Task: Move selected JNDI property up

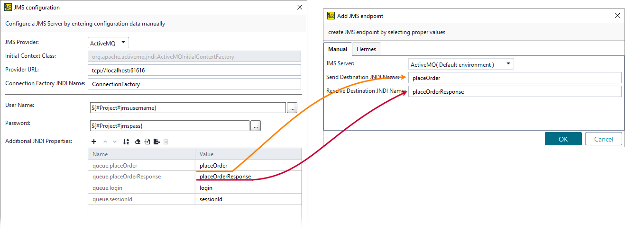Action: [105, 142]
